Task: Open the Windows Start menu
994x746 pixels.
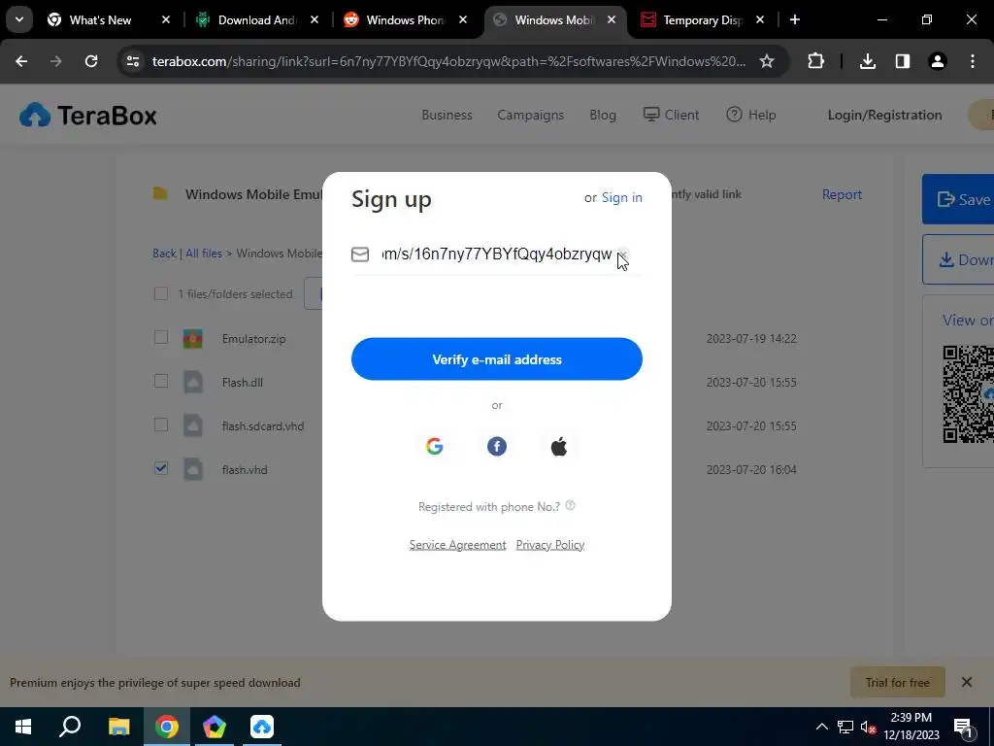Action: (23, 727)
